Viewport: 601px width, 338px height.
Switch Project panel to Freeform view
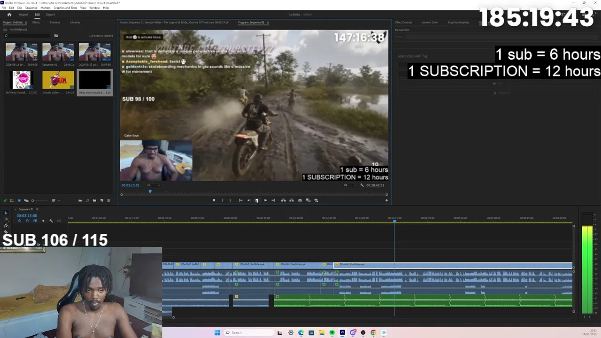coord(26,201)
